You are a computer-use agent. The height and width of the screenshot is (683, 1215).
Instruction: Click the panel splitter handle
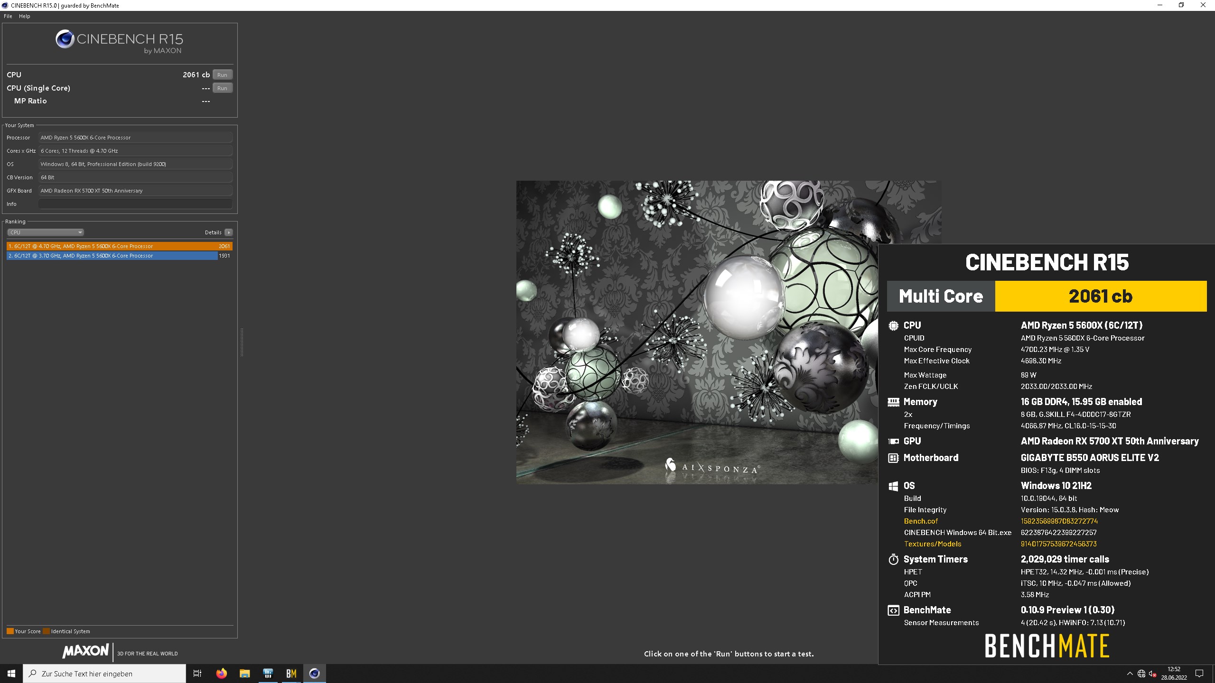pos(242,341)
